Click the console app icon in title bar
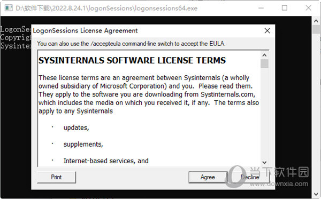 9,8
